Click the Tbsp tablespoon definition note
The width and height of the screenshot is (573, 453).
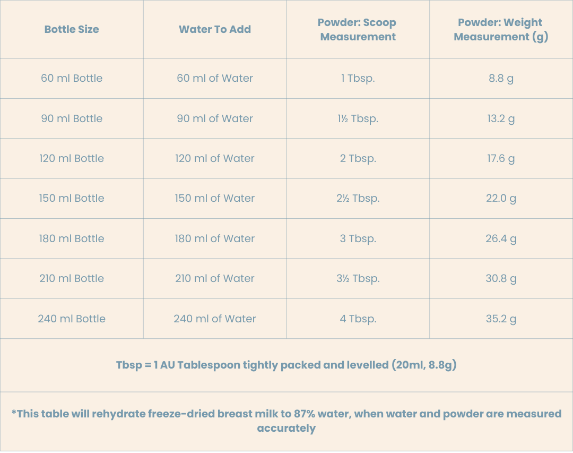click(286, 365)
